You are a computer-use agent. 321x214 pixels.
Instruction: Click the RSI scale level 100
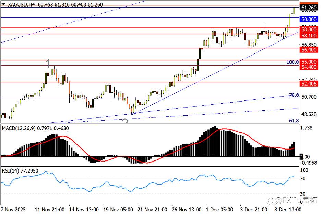point(304,170)
